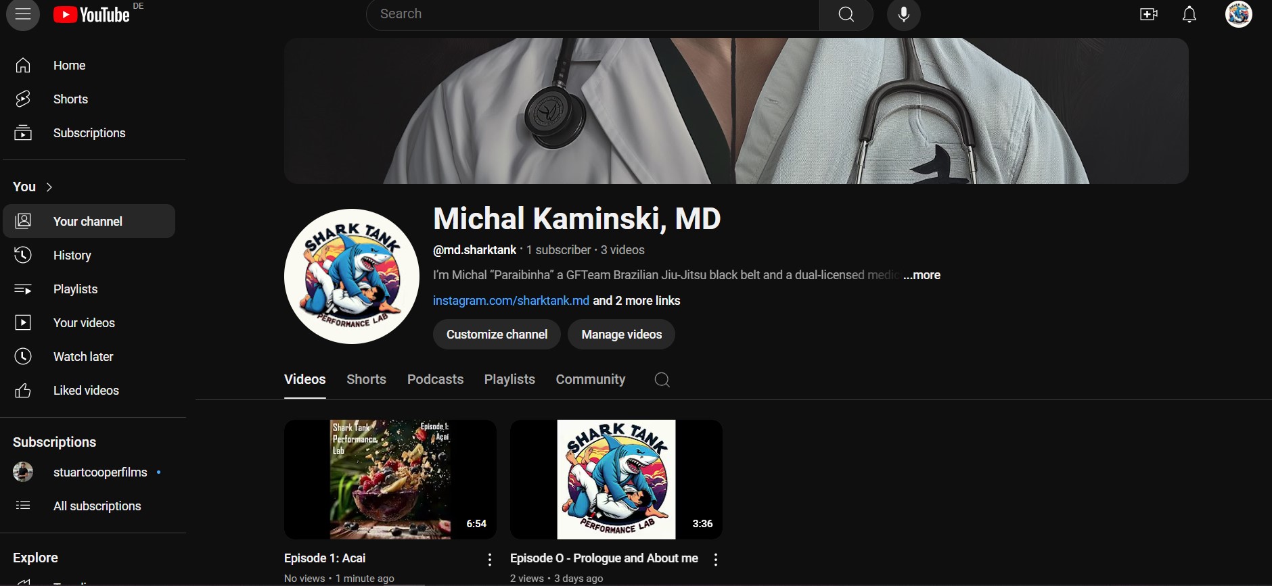Open Episode 0 - Prologue and About me title
Image resolution: width=1272 pixels, height=586 pixels.
click(604, 558)
